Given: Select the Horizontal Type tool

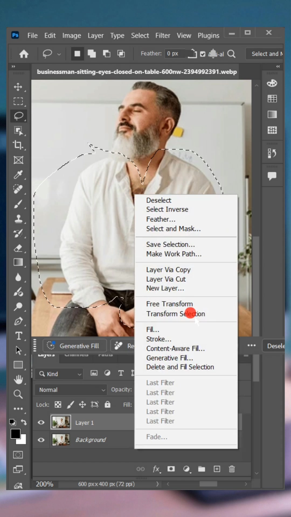Looking at the screenshot, I should click(18, 336).
